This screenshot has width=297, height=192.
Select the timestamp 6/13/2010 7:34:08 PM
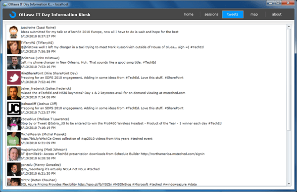click(38, 97)
